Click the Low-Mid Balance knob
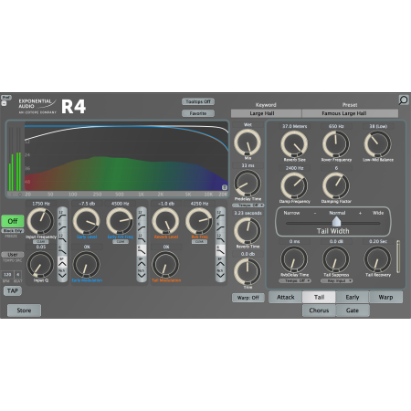 [377, 144]
